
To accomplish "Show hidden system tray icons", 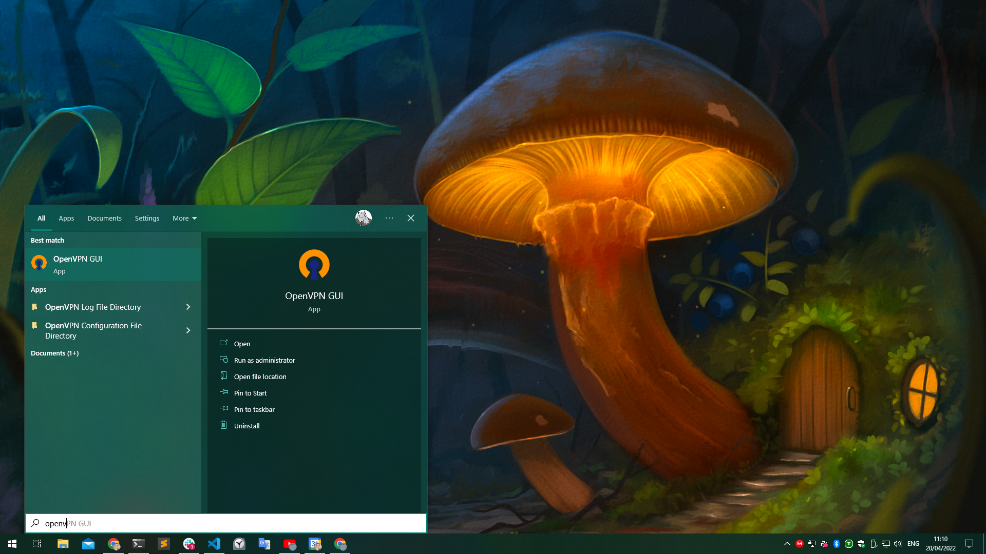I will click(787, 544).
